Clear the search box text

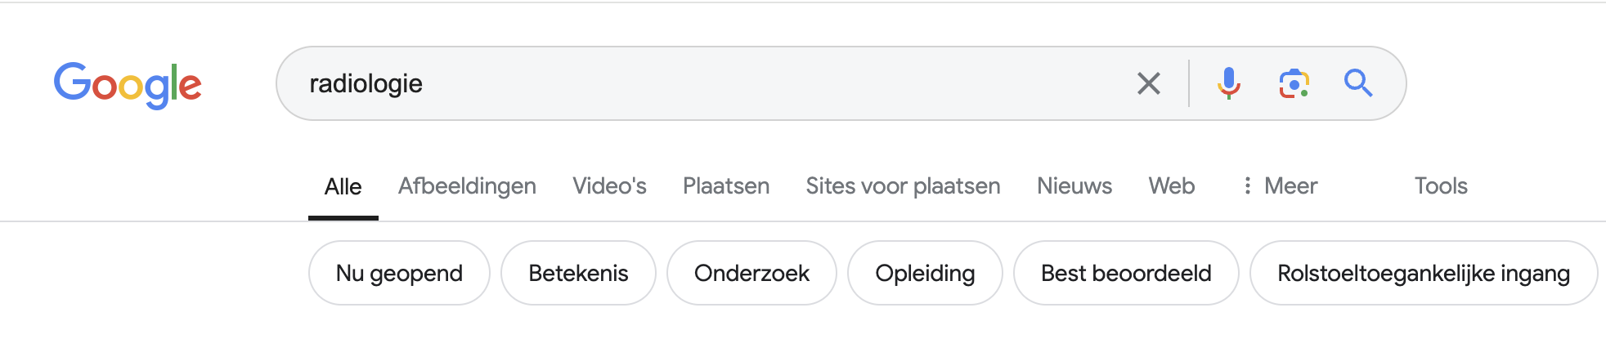point(1148,83)
